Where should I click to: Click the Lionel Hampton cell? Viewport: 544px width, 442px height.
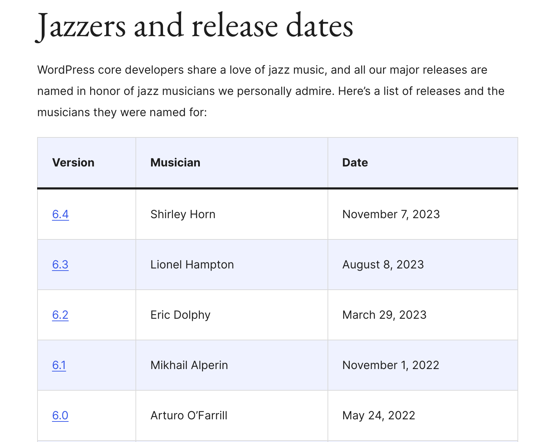pyautogui.click(x=192, y=265)
